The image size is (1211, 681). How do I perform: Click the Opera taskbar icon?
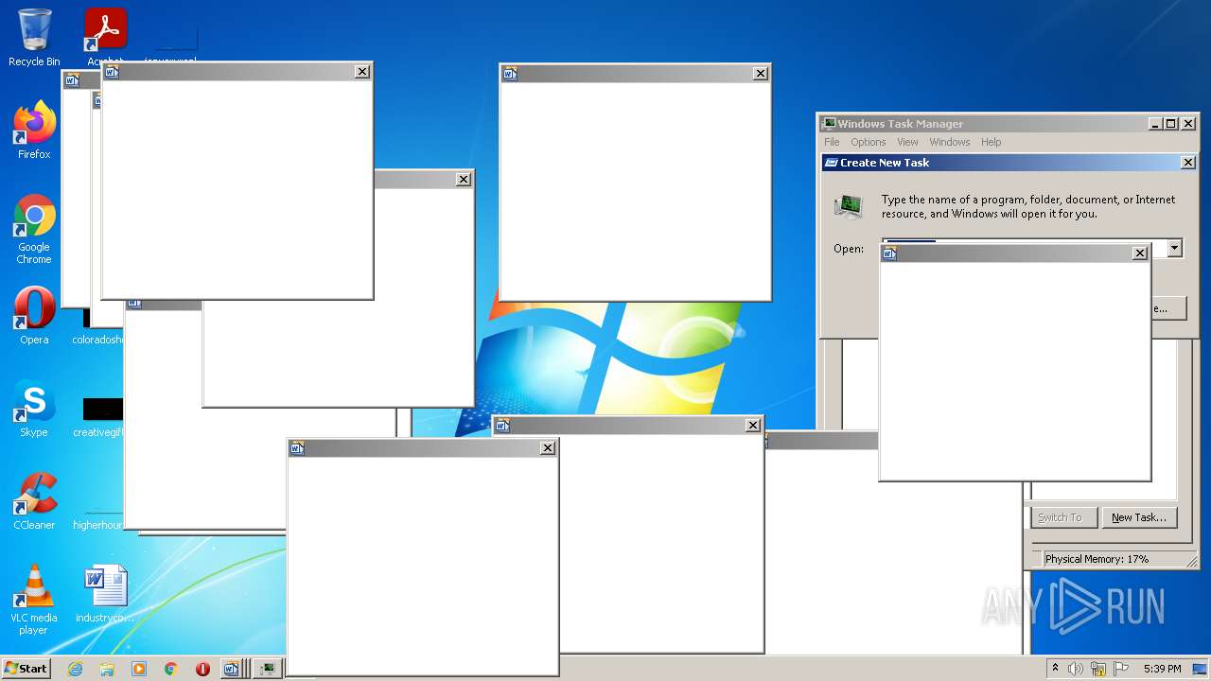(x=202, y=669)
